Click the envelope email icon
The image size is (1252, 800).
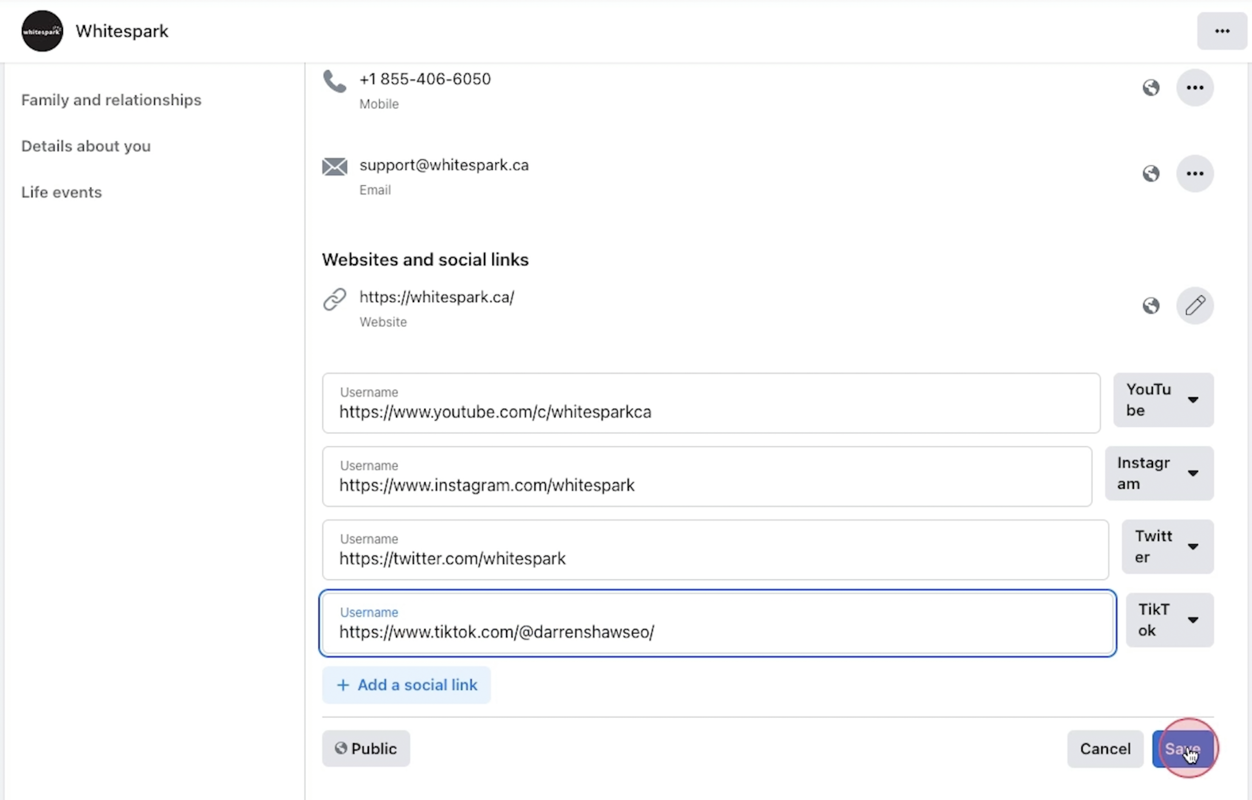334,167
